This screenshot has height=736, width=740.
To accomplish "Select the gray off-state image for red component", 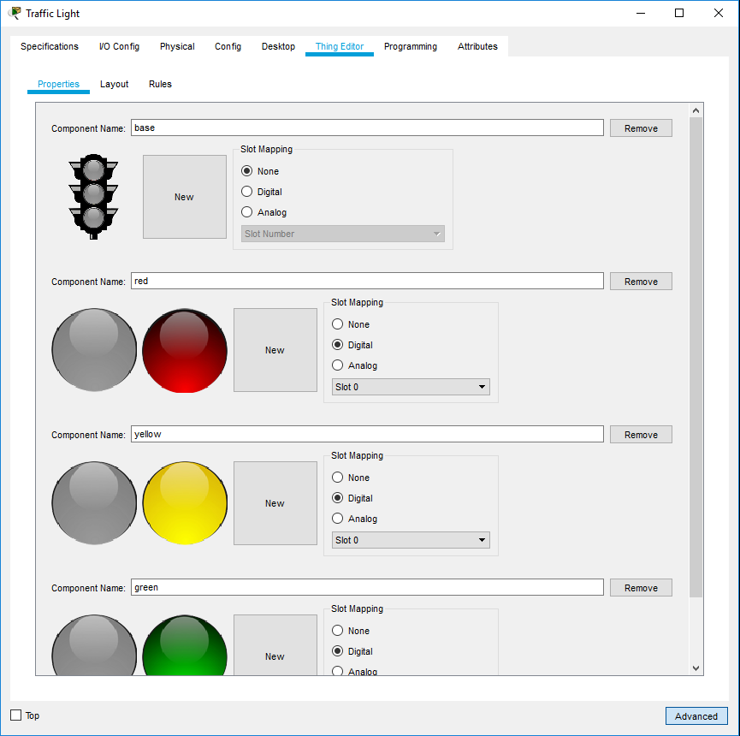I will click(x=94, y=350).
